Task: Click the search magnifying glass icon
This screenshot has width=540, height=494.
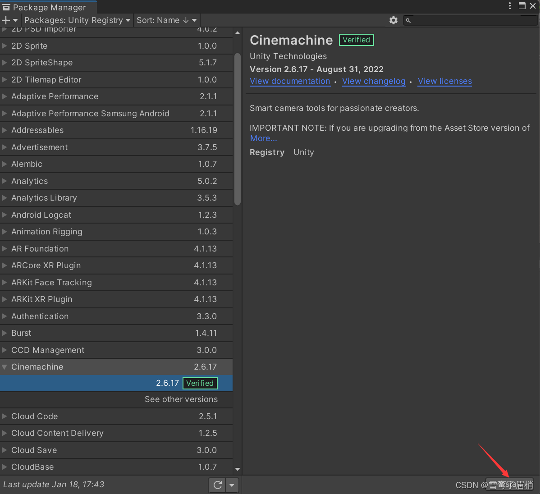Action: pos(408,20)
